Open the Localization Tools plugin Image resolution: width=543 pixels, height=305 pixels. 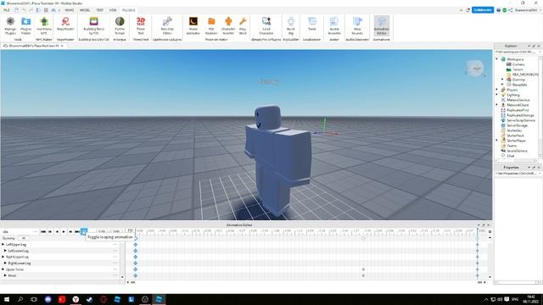pyautogui.click(x=312, y=25)
